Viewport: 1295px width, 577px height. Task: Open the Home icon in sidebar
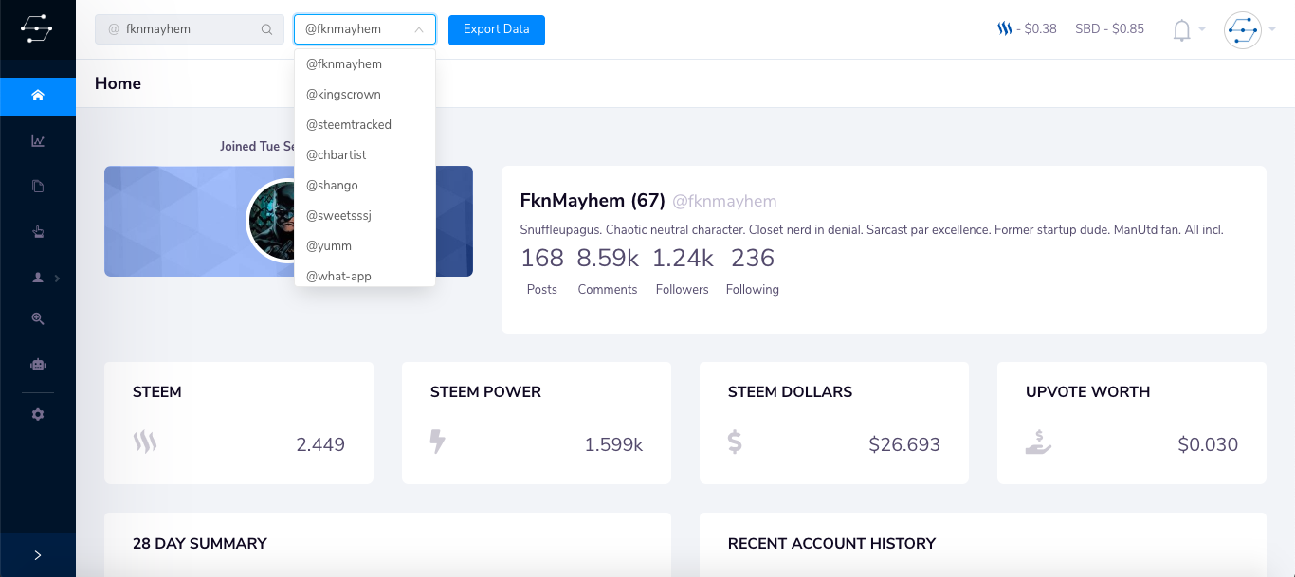[x=38, y=96]
